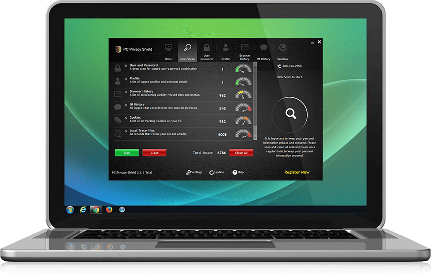Click speech bubble icon of IM History row
This screenshot has height=275, width=431.
click(x=117, y=107)
